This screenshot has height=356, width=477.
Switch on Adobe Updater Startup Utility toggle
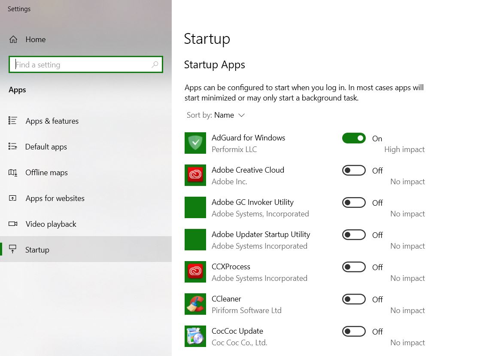[354, 235]
